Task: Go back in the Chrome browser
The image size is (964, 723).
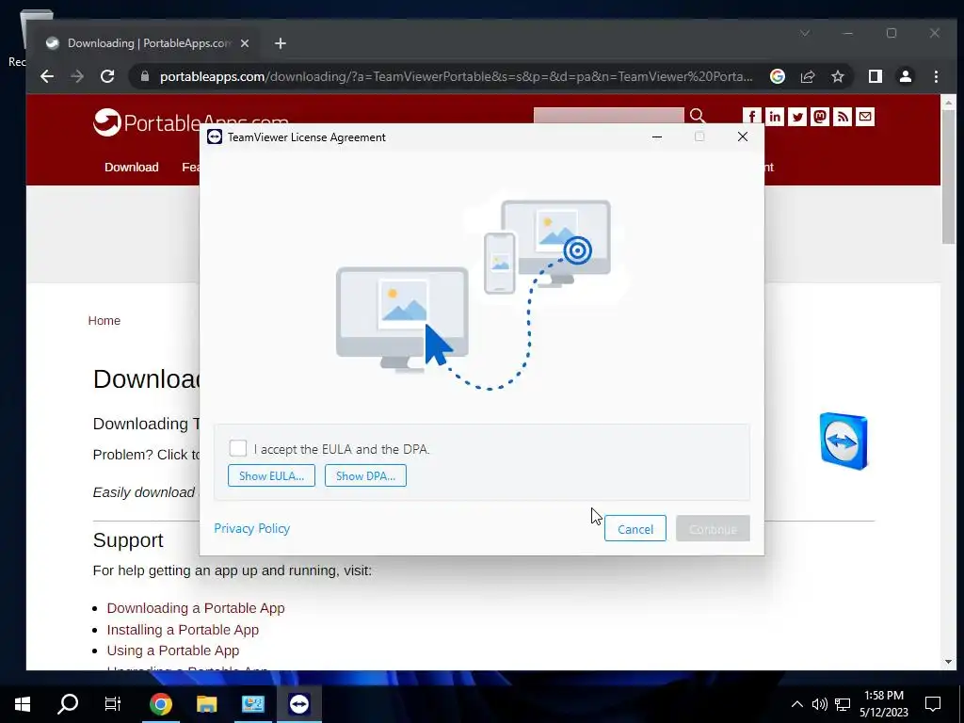Action: [x=47, y=76]
